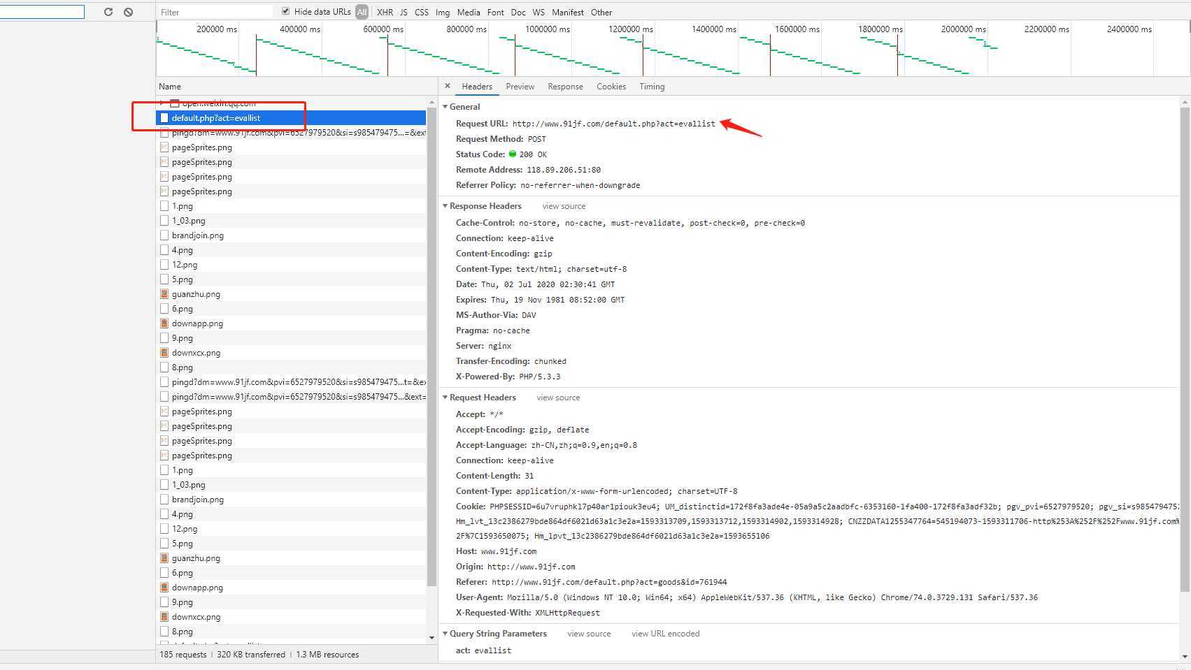
Task: Click view URL encoded link
Action: [x=665, y=634]
